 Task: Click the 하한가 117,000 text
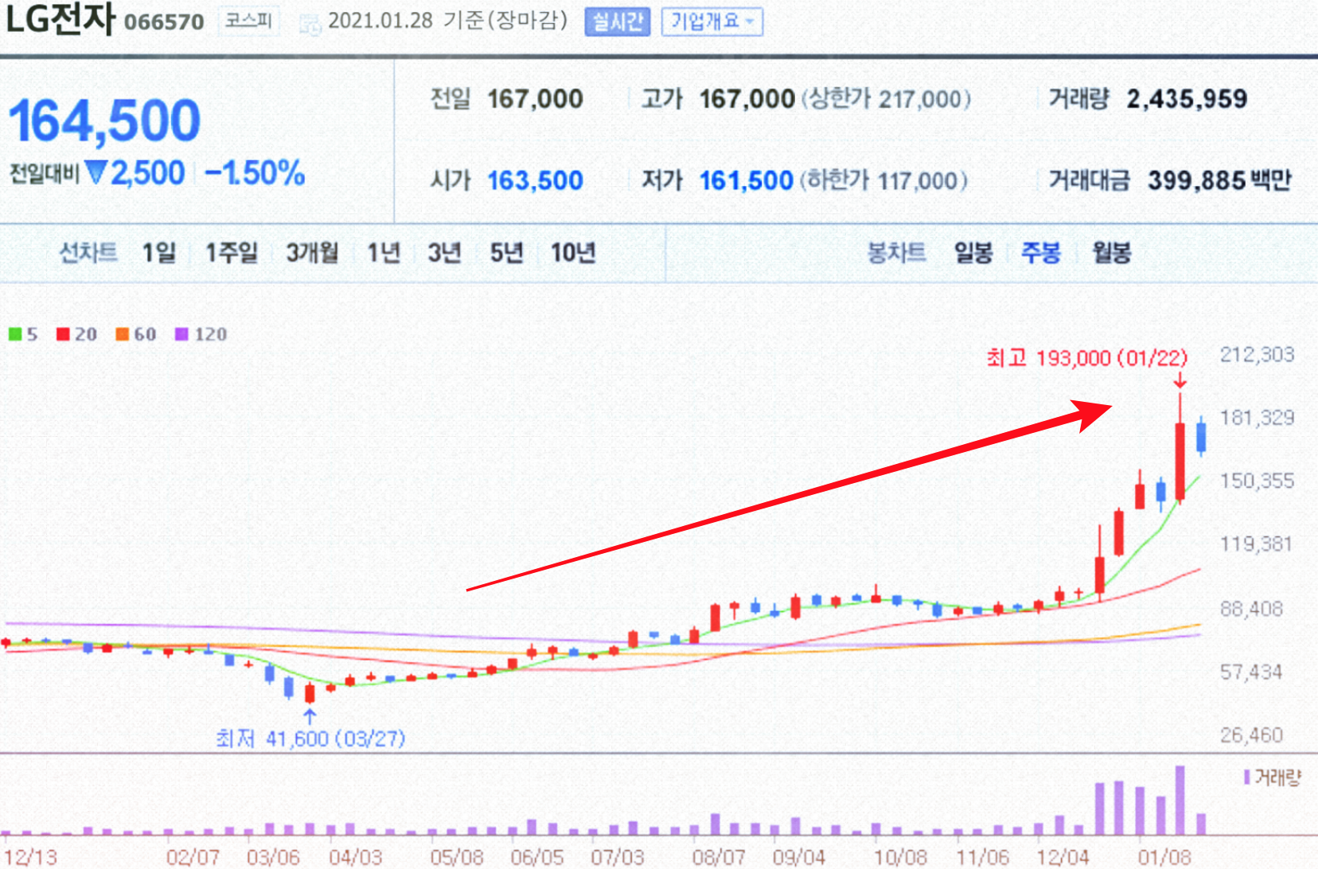coord(883,181)
